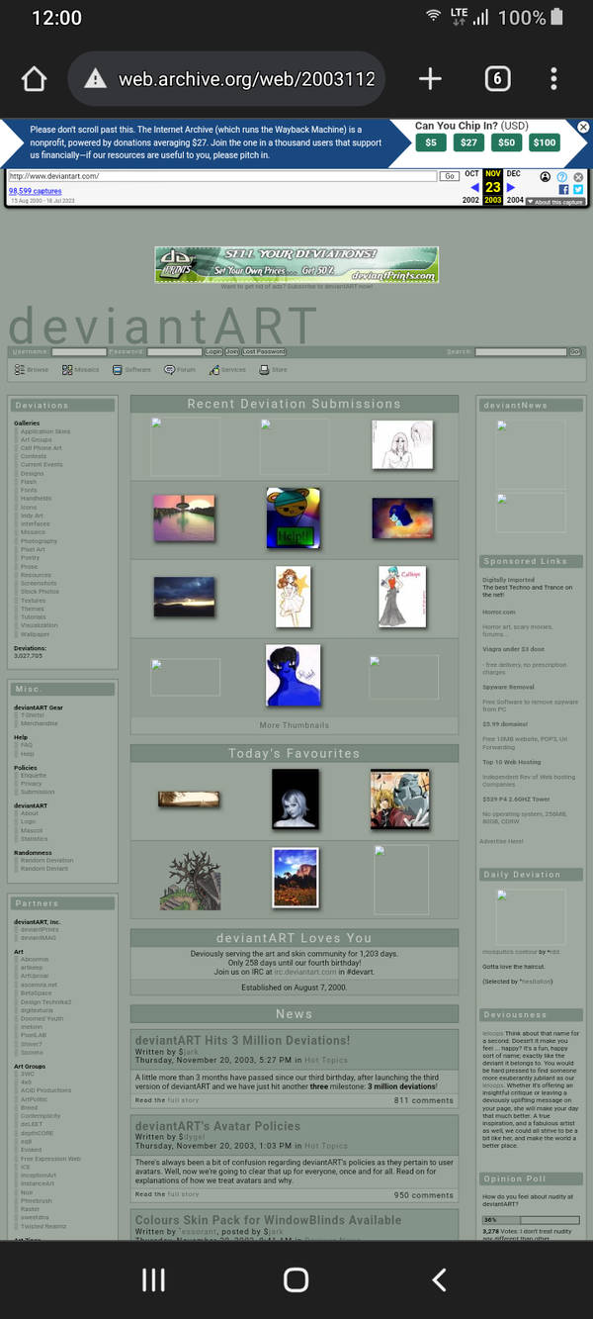This screenshot has height=1319, width=593.
Task: Donate $5 to Internet Archive
Action: coord(430,142)
